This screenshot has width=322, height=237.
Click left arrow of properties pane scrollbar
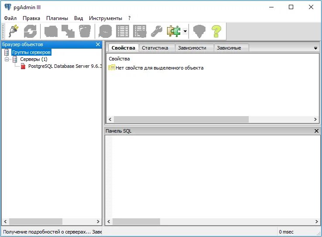click(x=110, y=119)
